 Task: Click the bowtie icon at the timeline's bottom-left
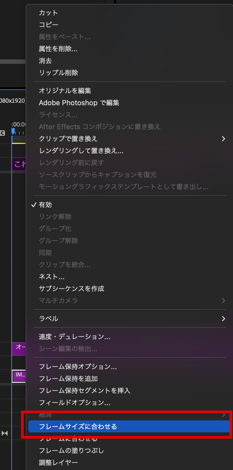coord(5,433)
